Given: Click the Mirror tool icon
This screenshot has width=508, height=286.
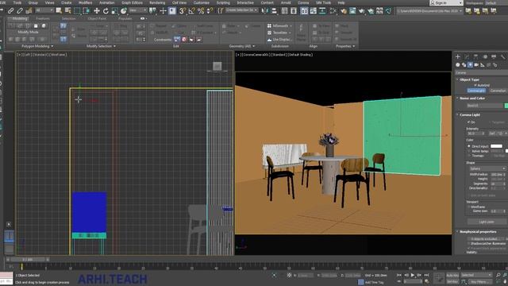Looking at the screenshot, I should coord(265,10).
